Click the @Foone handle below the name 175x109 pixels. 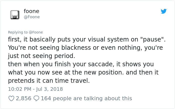31,17
